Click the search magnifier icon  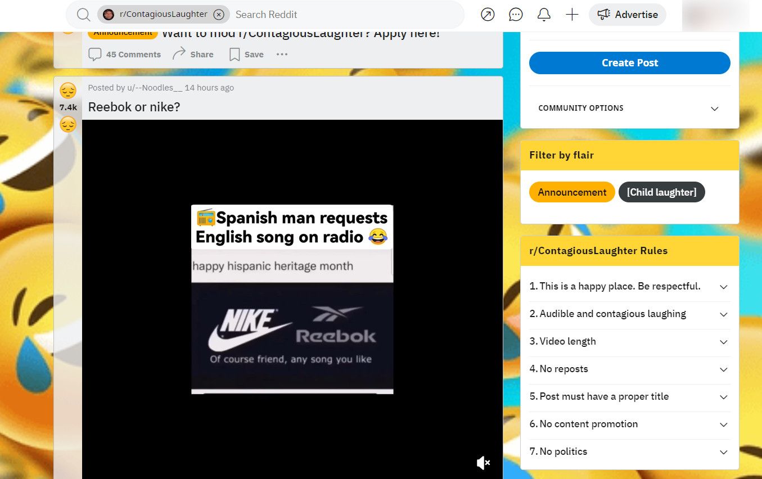coord(83,15)
